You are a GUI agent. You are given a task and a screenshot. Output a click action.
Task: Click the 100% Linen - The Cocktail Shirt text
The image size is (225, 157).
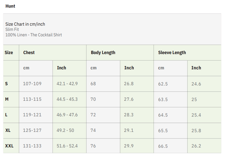[x=34, y=35]
